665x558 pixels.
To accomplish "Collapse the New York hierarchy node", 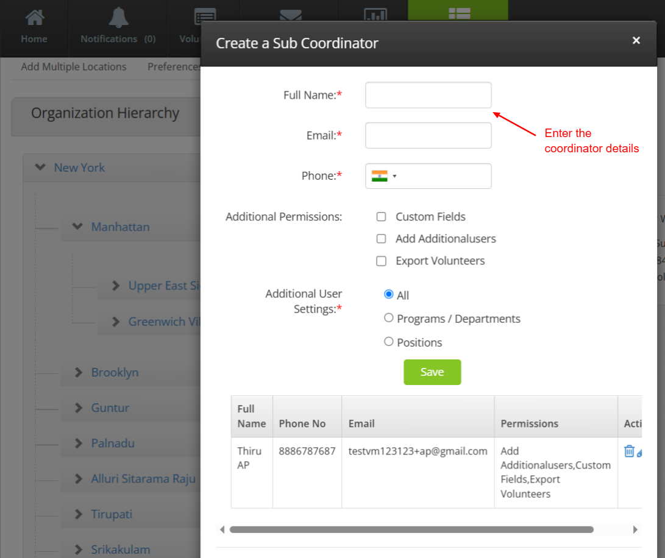I will [x=41, y=168].
